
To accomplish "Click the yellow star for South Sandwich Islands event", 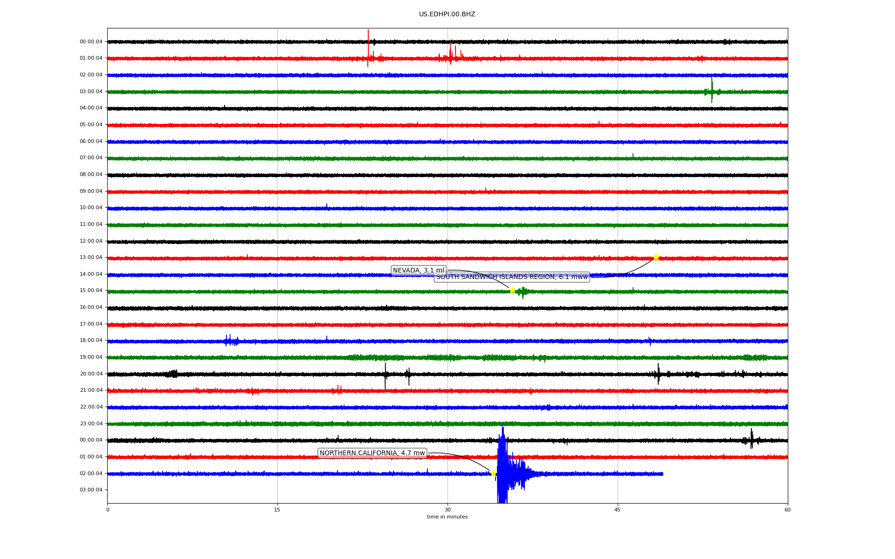I will tap(656, 257).
